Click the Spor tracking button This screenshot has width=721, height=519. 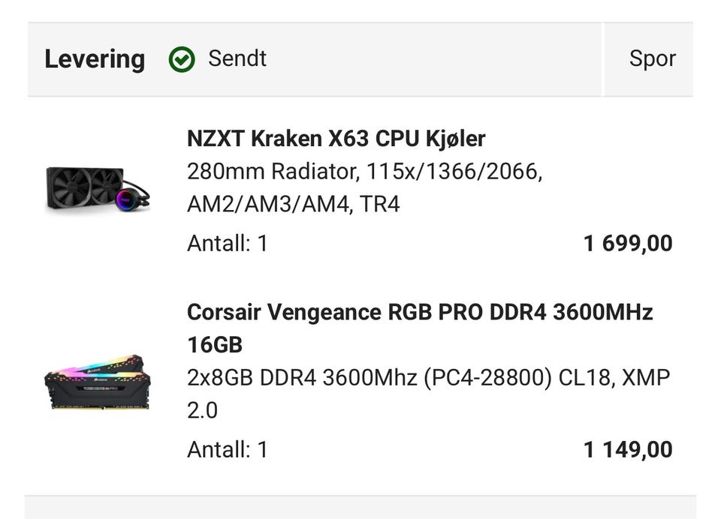pyautogui.click(x=652, y=59)
